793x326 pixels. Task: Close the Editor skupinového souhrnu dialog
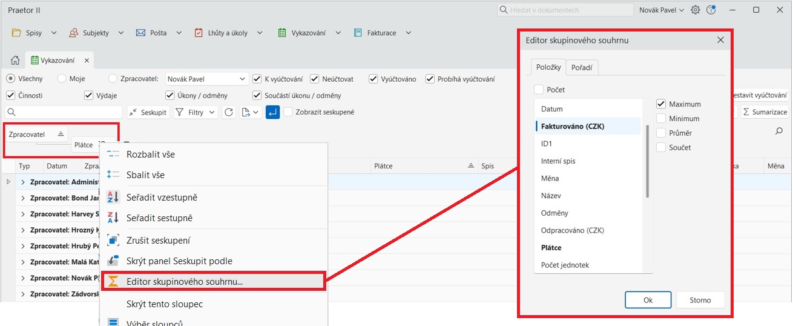[x=720, y=40]
